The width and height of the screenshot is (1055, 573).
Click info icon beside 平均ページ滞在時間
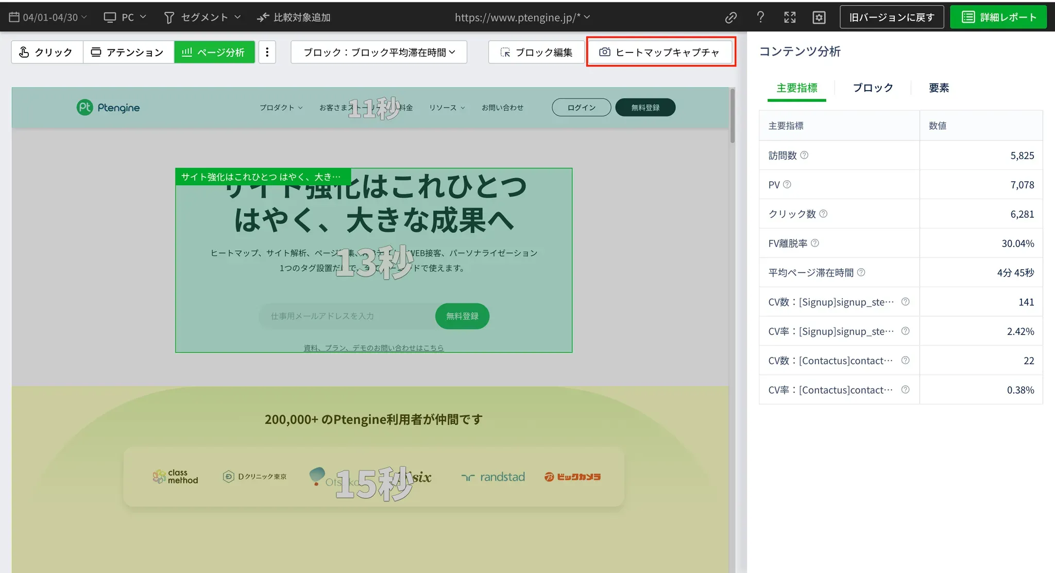coord(861,272)
